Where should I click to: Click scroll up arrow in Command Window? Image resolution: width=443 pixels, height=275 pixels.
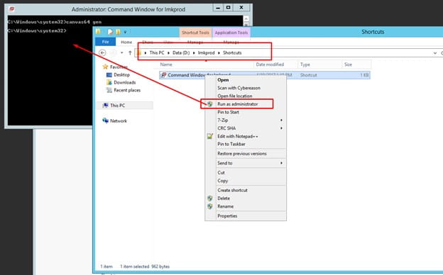tap(246, 18)
